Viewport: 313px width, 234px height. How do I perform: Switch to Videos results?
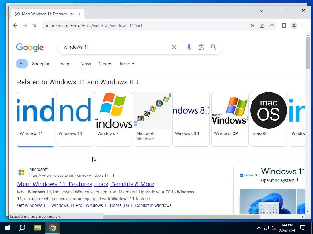[x=105, y=64]
